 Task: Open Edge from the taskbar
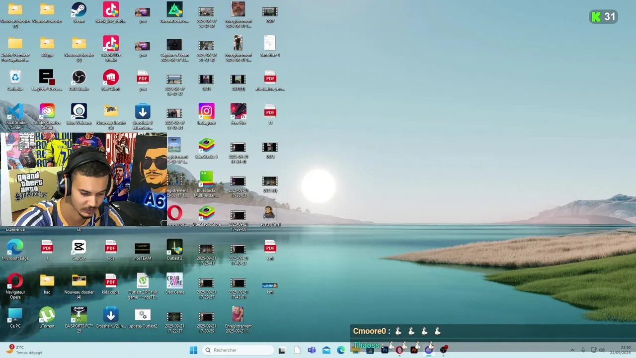(x=341, y=350)
